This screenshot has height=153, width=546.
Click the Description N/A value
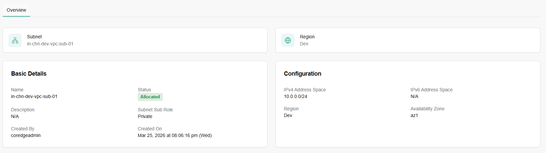tap(15, 116)
